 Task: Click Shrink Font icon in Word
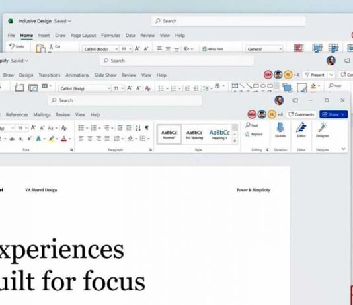click(x=42, y=128)
